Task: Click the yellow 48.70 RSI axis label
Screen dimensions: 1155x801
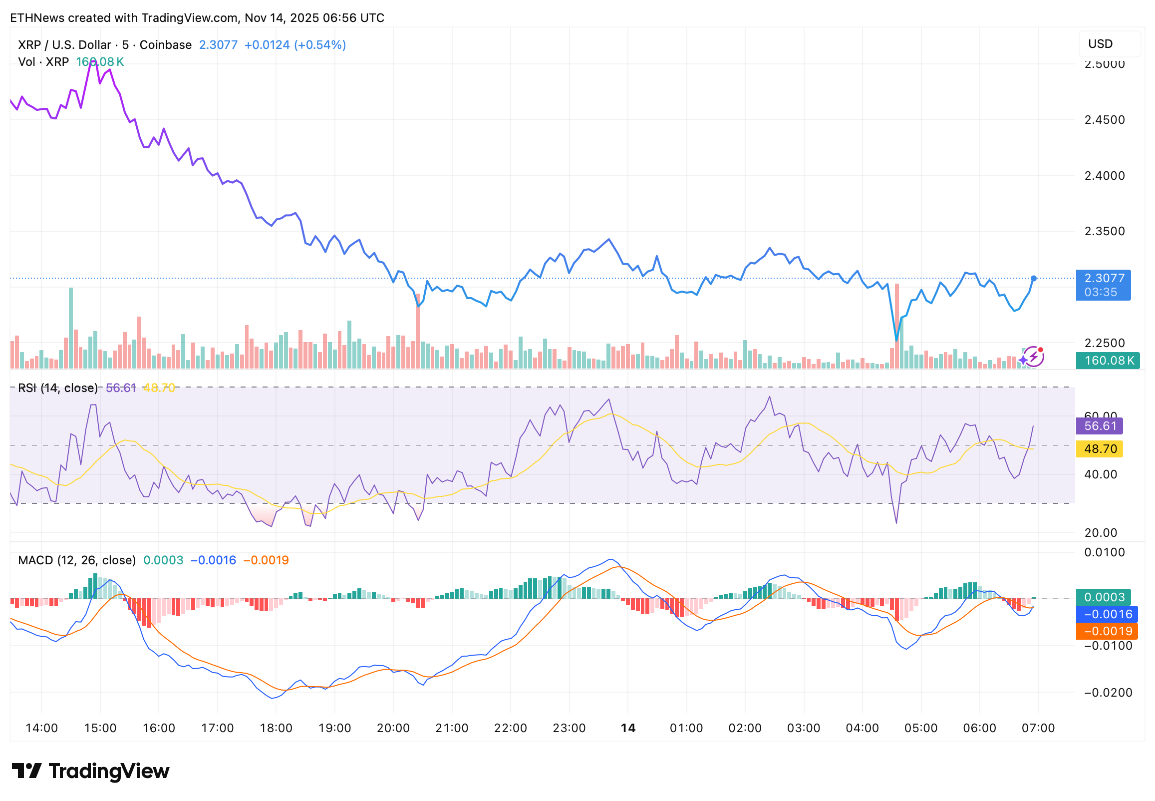Action: click(x=1099, y=448)
